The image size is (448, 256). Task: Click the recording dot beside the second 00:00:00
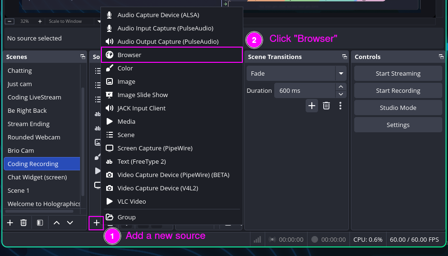pyautogui.click(x=315, y=239)
